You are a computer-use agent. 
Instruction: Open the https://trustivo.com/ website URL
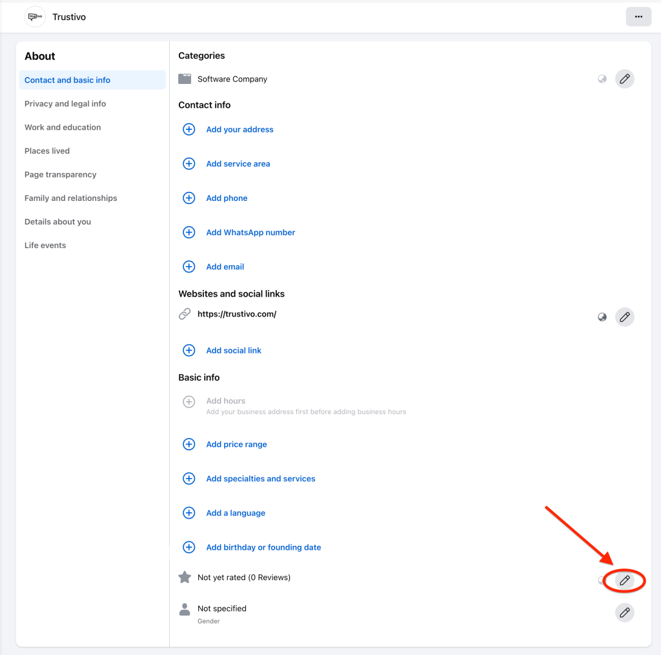coord(237,315)
